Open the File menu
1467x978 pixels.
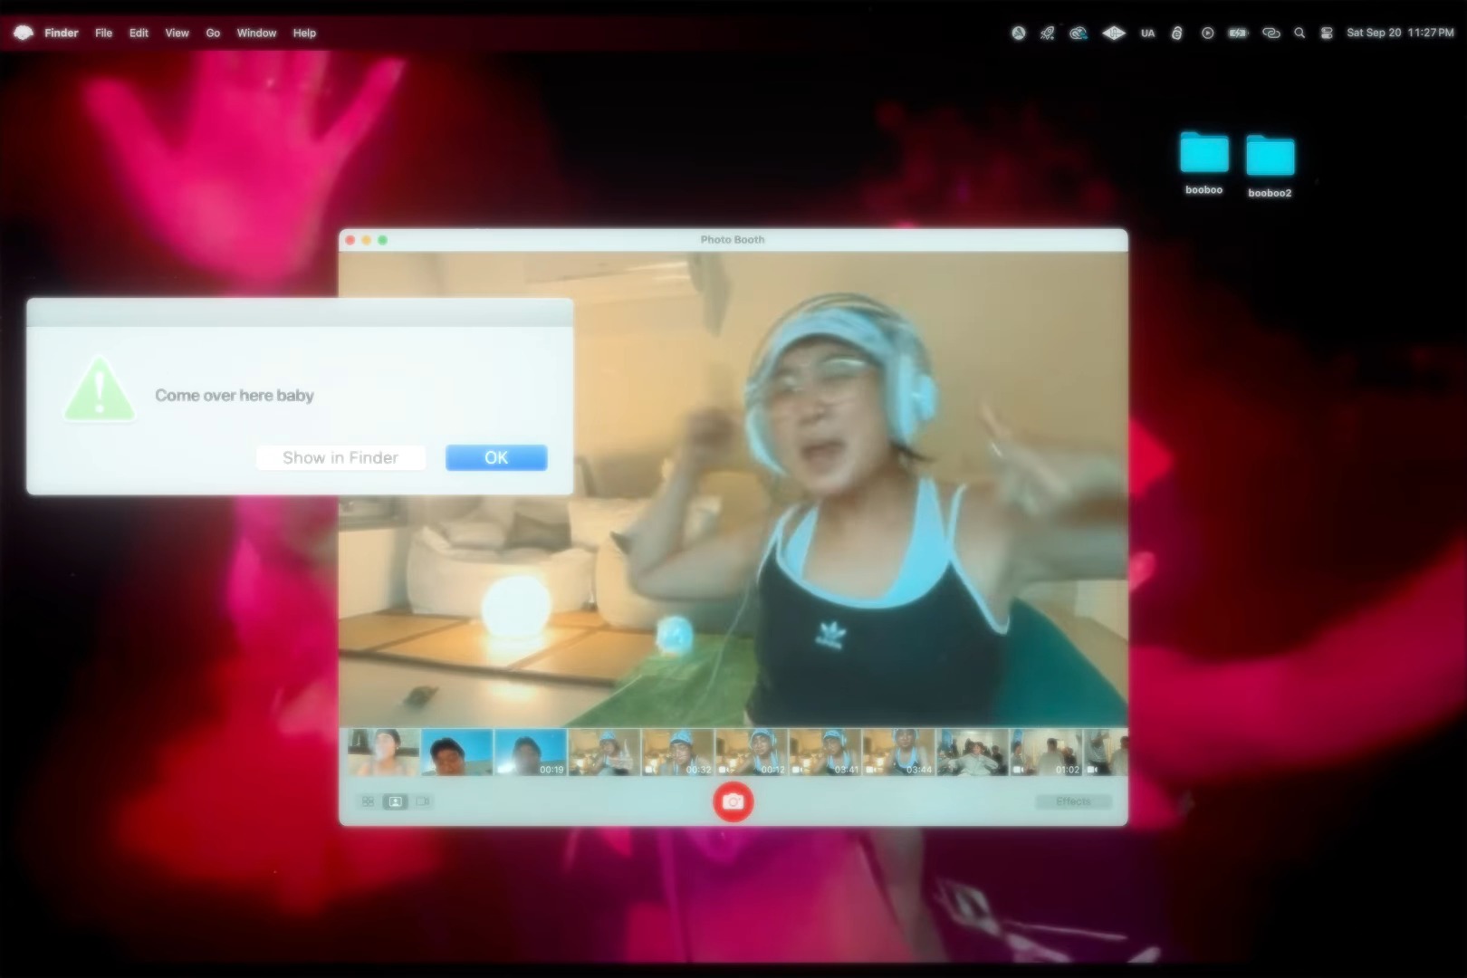point(104,33)
